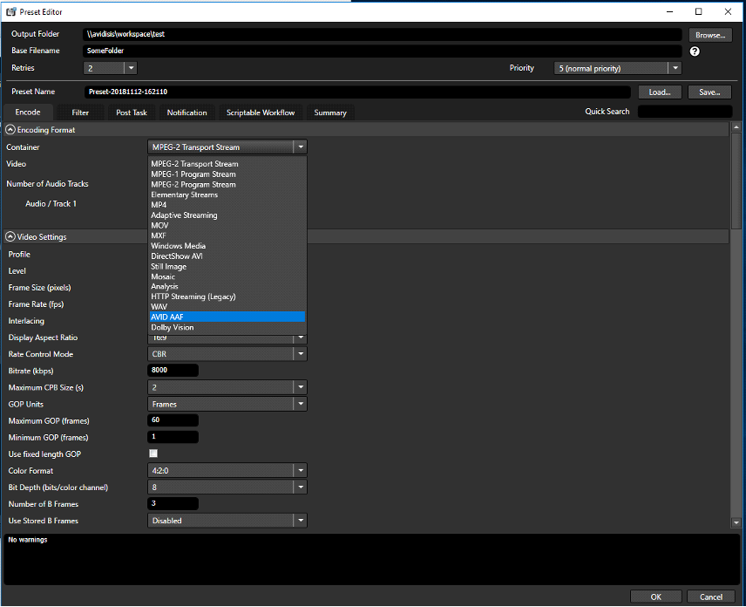
Task: Select DirectShow AVI option
Action: (227, 256)
